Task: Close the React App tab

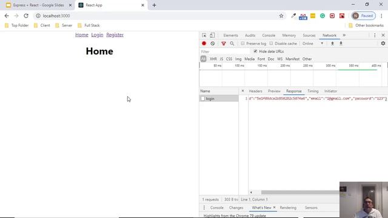Action: pyautogui.click(x=142, y=5)
